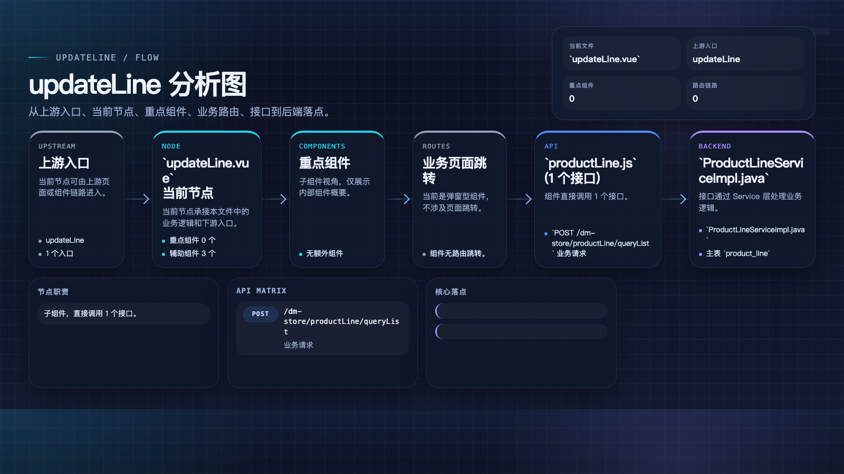Screen dimensions: 844x474
Task: Select the 'UPDATELINE / FLOW' breadcrumb label
Action: (x=108, y=57)
